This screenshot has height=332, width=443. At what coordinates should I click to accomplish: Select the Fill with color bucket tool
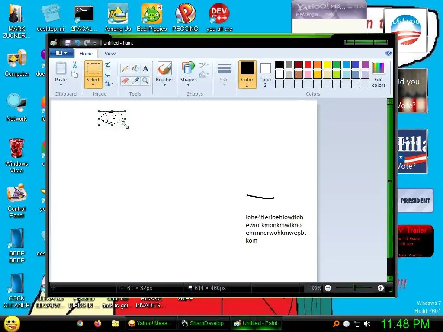(135, 69)
